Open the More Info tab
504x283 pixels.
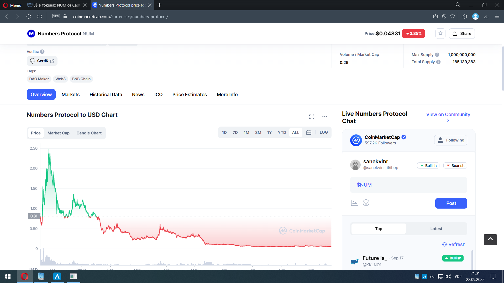coord(227,95)
